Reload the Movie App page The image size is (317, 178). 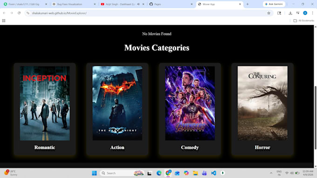(x=19, y=13)
